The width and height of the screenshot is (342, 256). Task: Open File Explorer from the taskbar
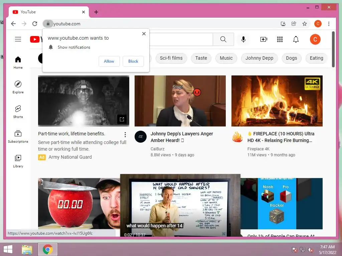pyautogui.click(x=27, y=249)
